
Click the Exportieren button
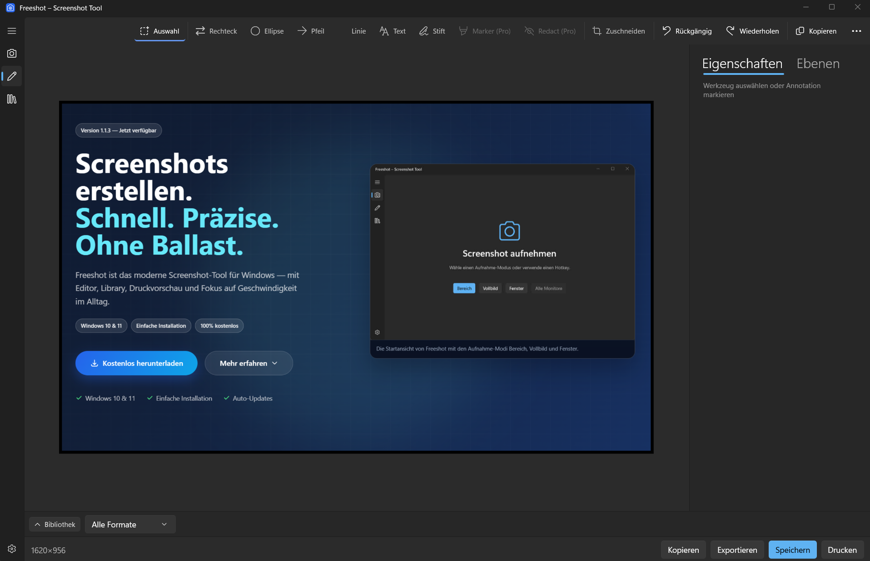(737, 550)
